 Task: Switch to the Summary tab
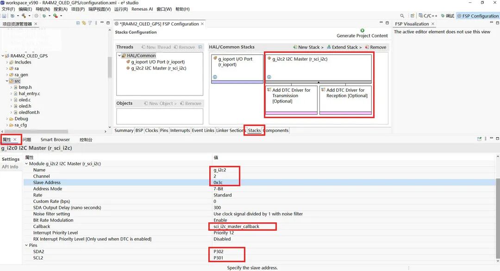[124, 130]
